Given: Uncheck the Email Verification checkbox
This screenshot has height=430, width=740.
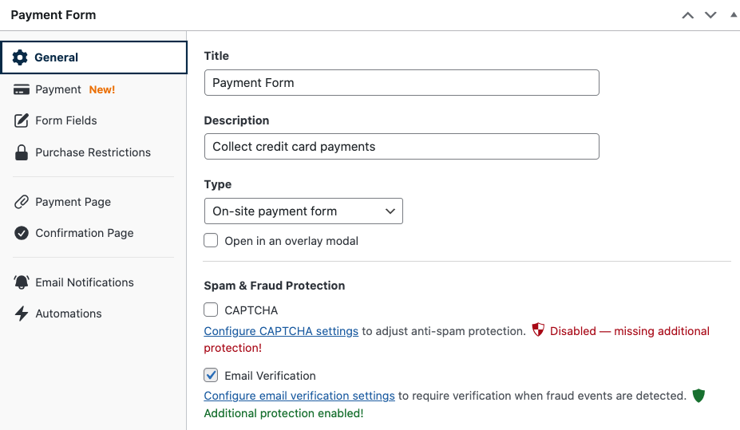Looking at the screenshot, I should coord(211,375).
